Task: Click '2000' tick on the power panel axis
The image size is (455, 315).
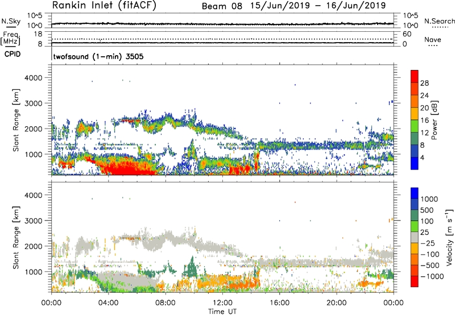Action: point(33,129)
